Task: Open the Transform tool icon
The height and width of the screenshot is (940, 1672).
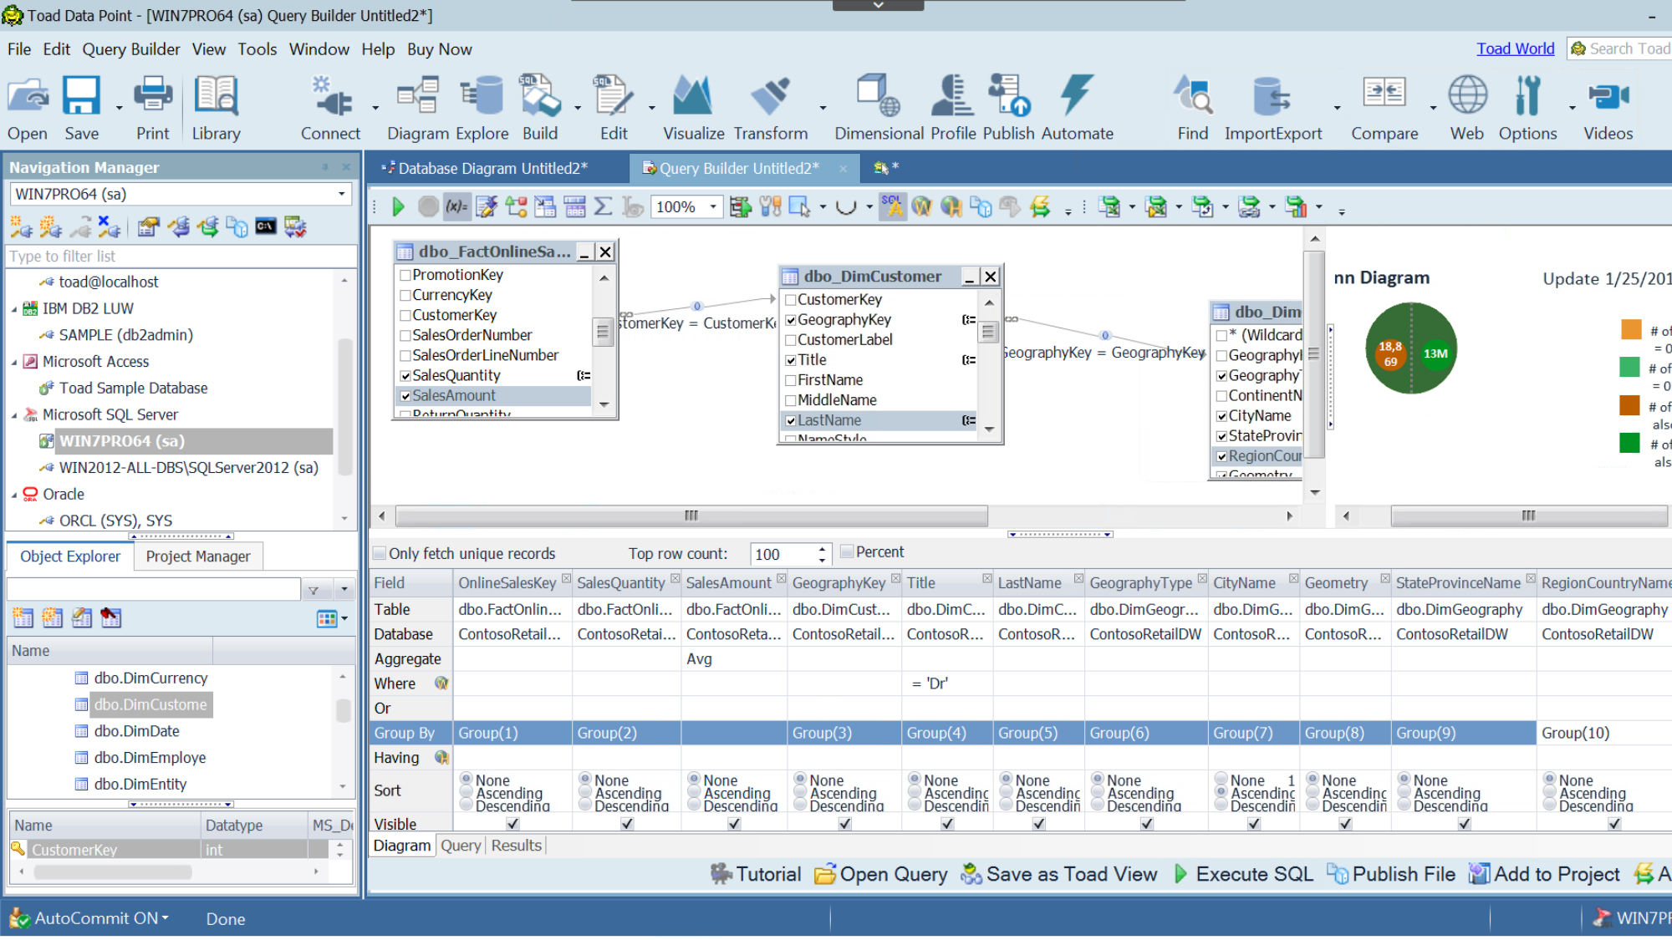Action: 770,96
